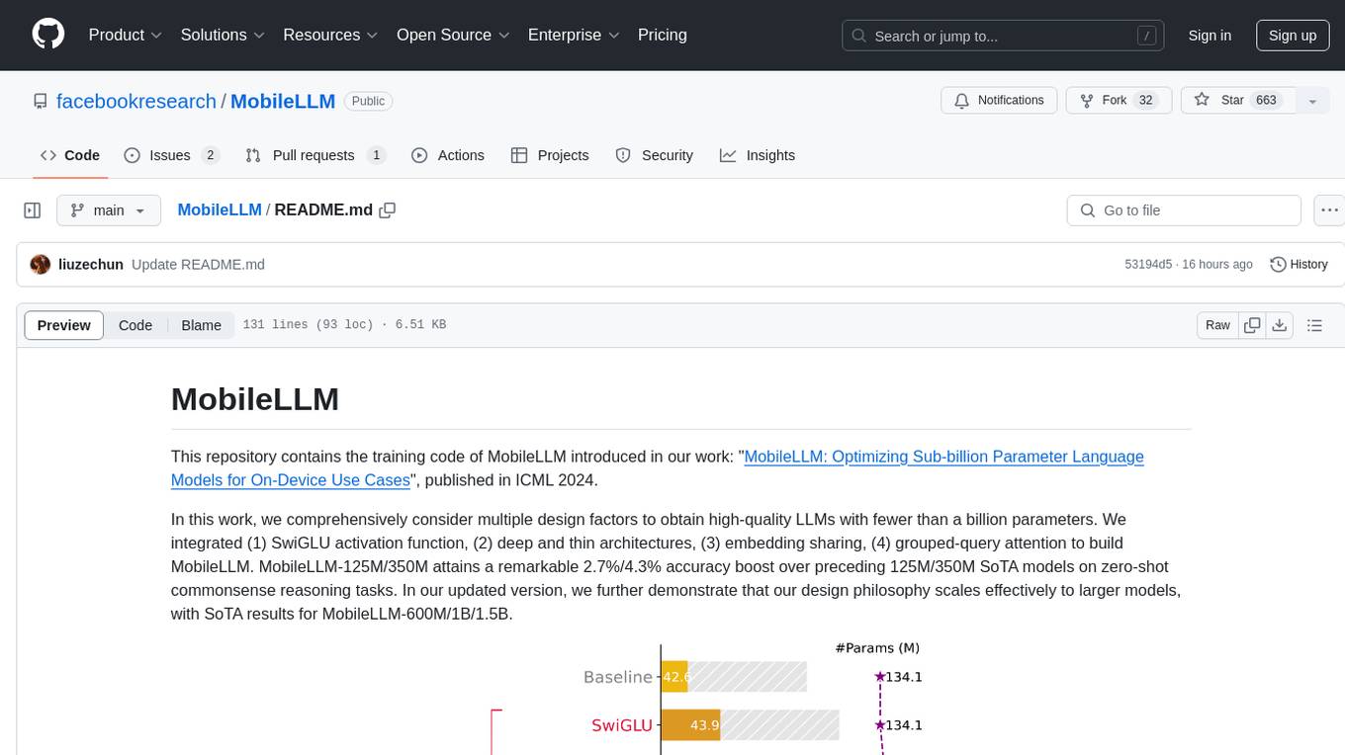Screen dimensions: 1345x755
Task: Open the facebookresearch owner page
Action: point(136,101)
